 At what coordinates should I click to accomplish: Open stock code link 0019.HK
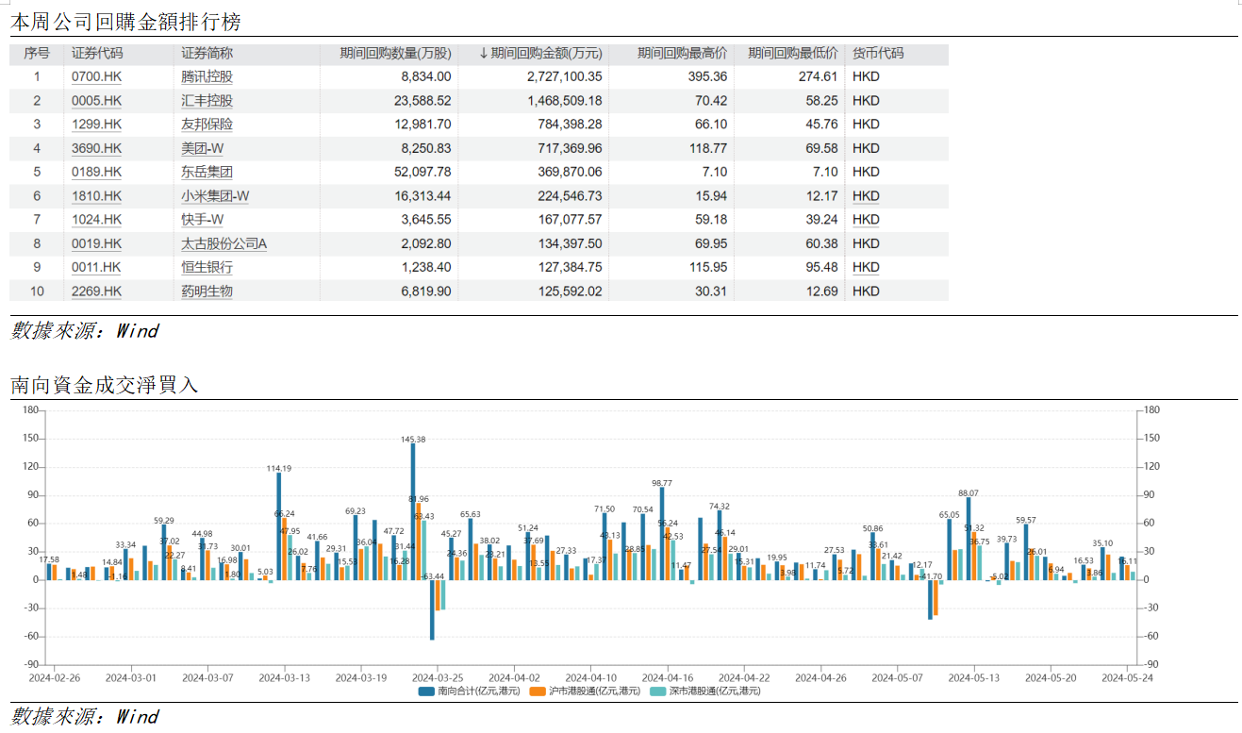coord(96,243)
